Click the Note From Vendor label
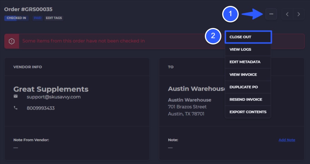Viewport: 310px width, 164px height. click(31, 140)
